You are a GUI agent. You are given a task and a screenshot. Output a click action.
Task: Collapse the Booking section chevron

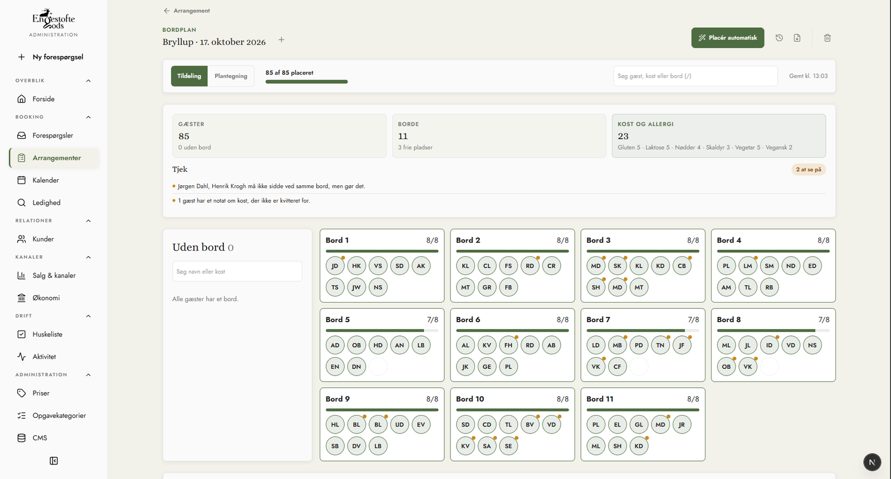89,117
